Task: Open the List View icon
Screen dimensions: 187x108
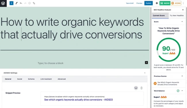Action: [34, 3]
